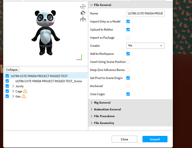Screen dimensions: 192x148
Task: Expand the Cage tree node
Action: click(x=13, y=91)
